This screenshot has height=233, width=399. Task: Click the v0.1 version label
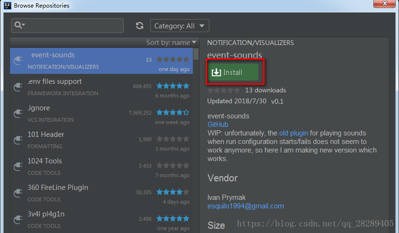[x=277, y=101]
